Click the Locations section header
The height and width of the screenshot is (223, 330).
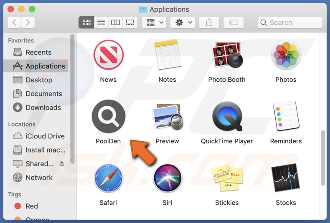tap(22, 124)
